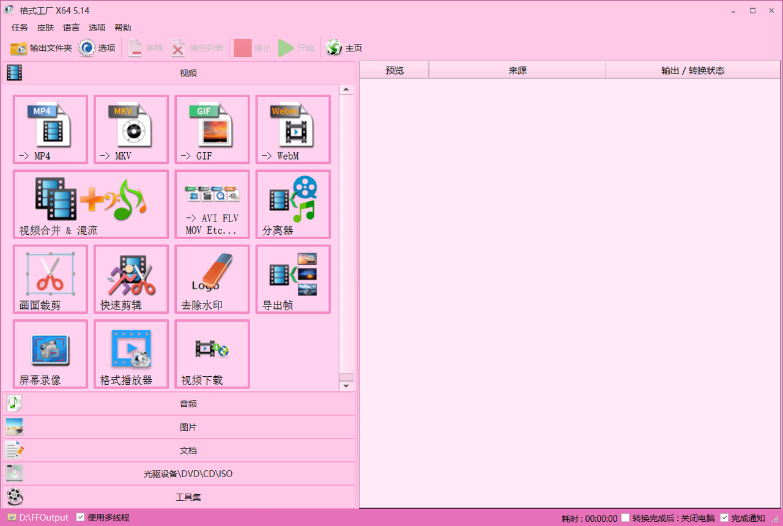
Task: Click the video list scrollbar down arrow
Action: [346, 386]
